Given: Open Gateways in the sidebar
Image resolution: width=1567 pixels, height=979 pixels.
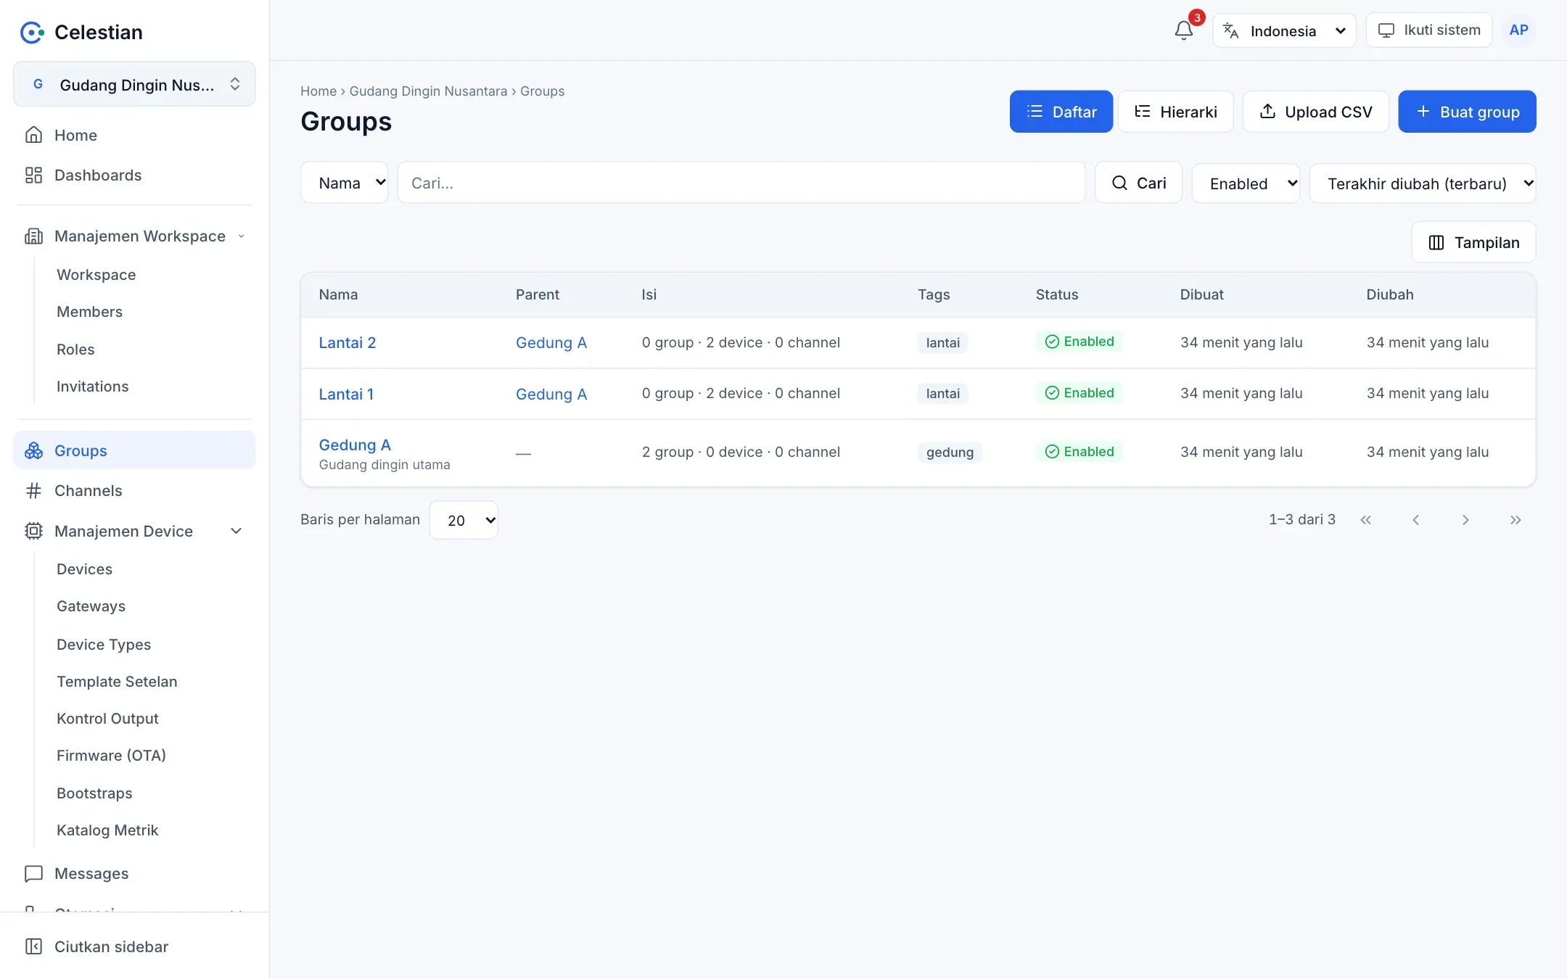Looking at the screenshot, I should [x=91, y=606].
